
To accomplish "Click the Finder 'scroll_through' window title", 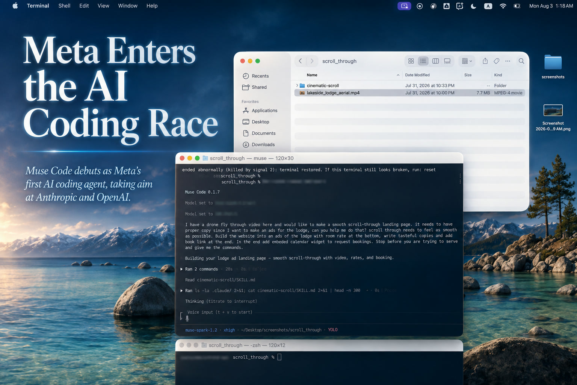I will tap(339, 61).
